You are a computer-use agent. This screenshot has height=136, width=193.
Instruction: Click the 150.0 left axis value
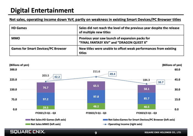(x=13, y=89)
